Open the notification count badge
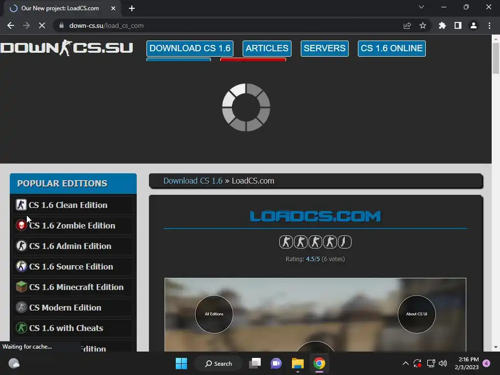Image resolution: width=500 pixels, height=375 pixels. (486, 363)
